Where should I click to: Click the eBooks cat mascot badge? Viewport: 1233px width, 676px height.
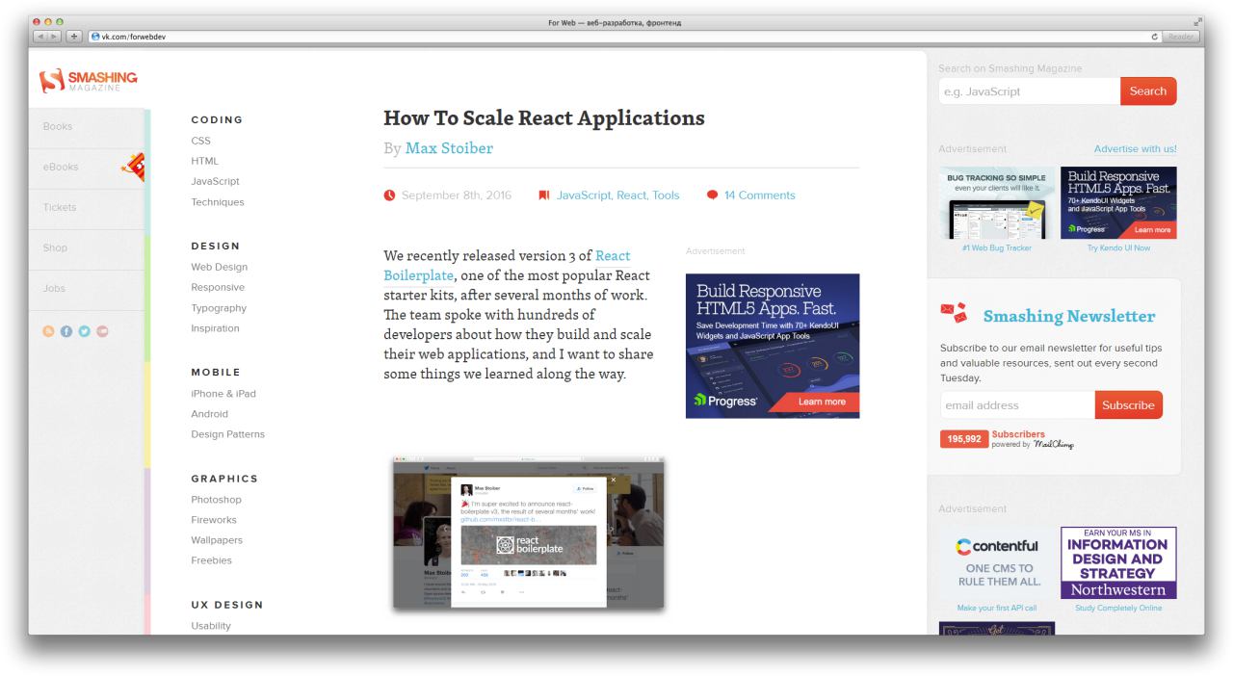pos(134,167)
